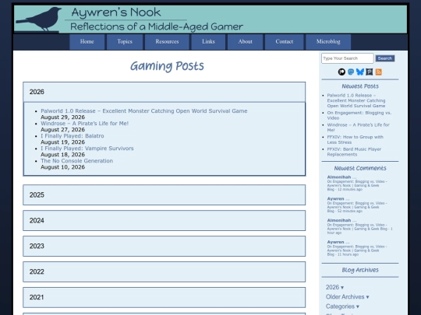Open On Engagement: Blogging vs. Video in Newest Posts

tap(359, 115)
